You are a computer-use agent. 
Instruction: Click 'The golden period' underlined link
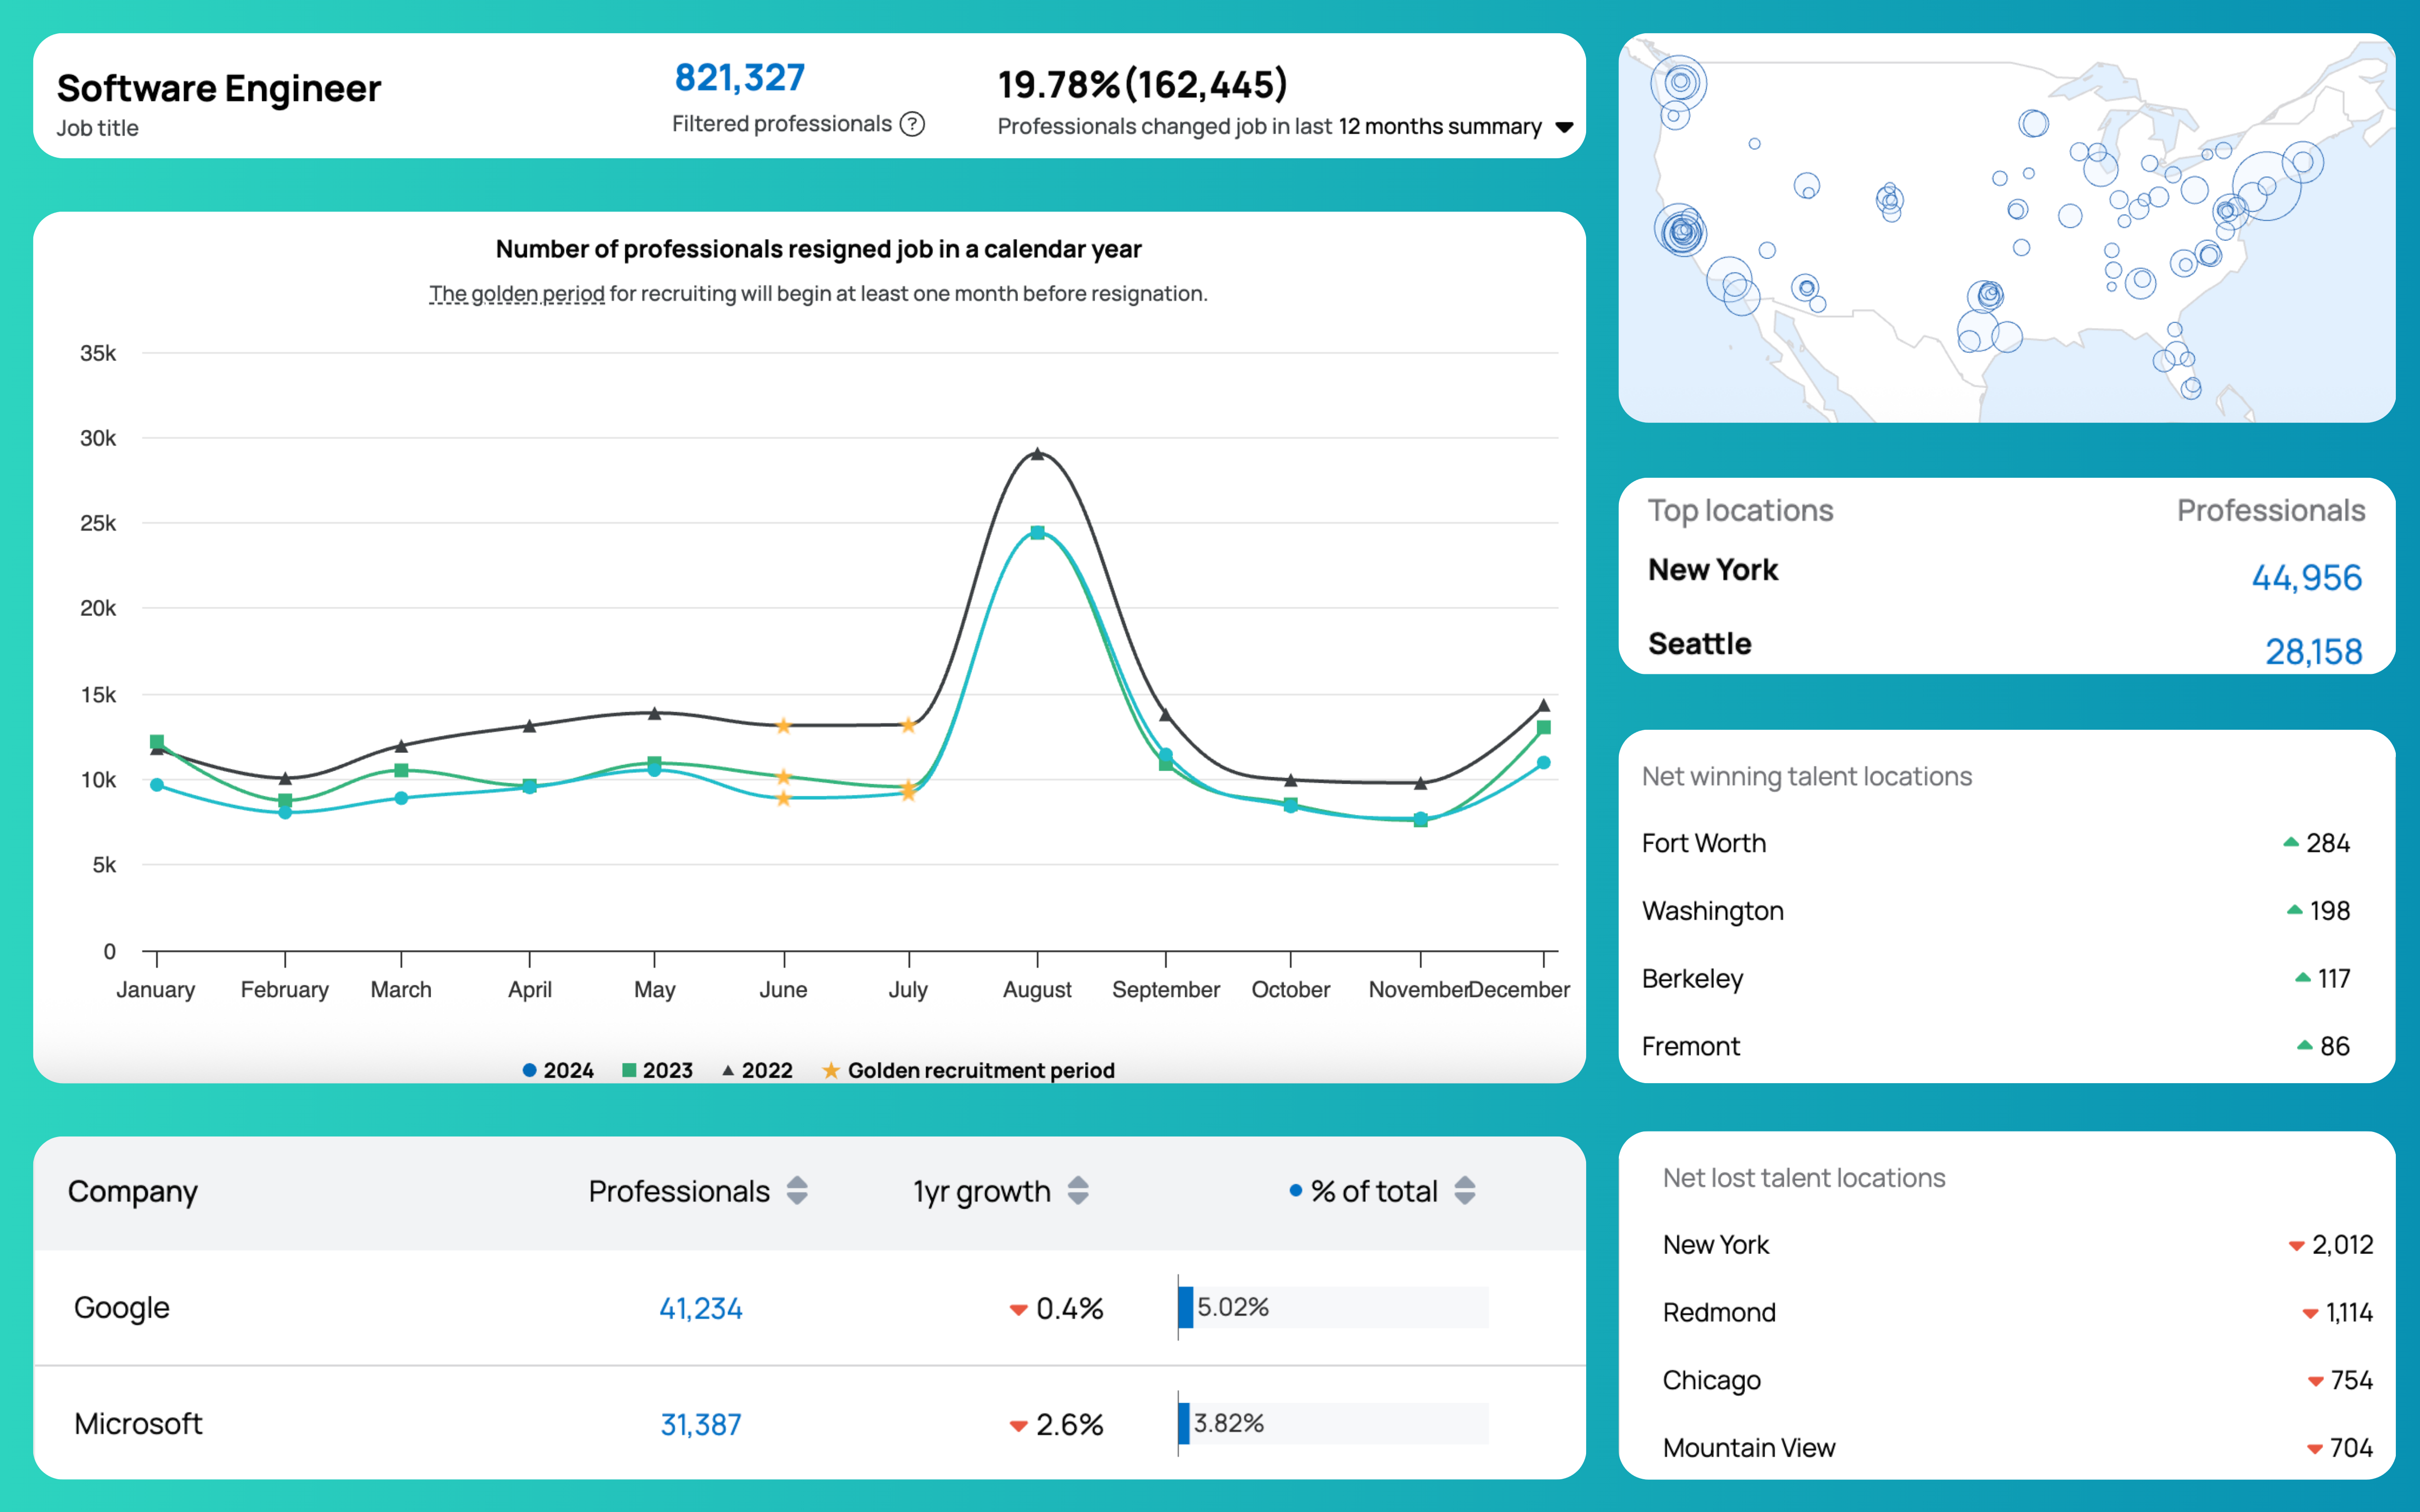517,294
